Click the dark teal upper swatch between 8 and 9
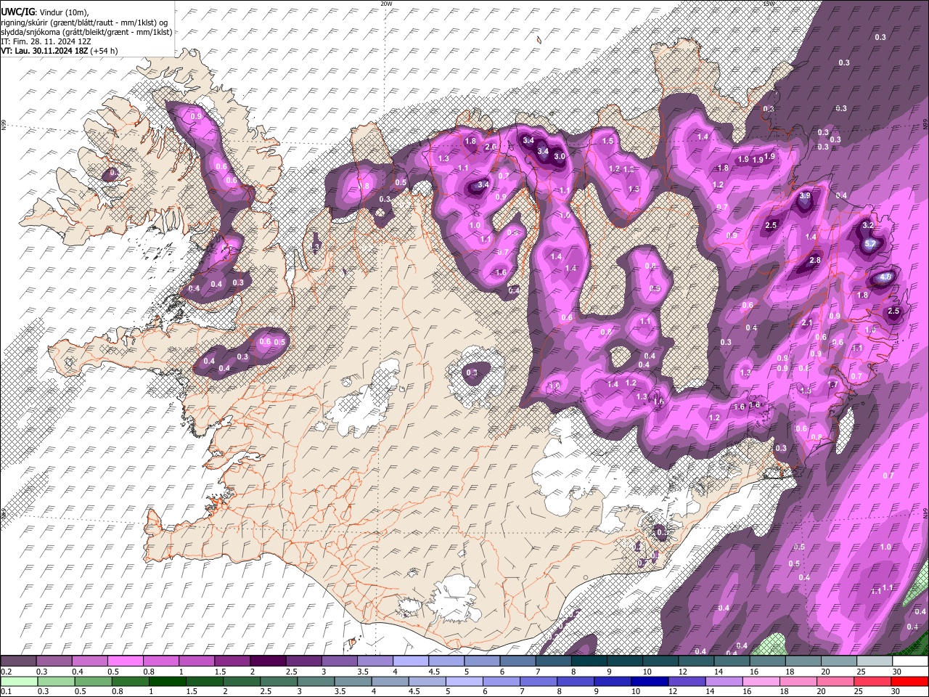Viewport: 929px width, 697px height. (590, 661)
